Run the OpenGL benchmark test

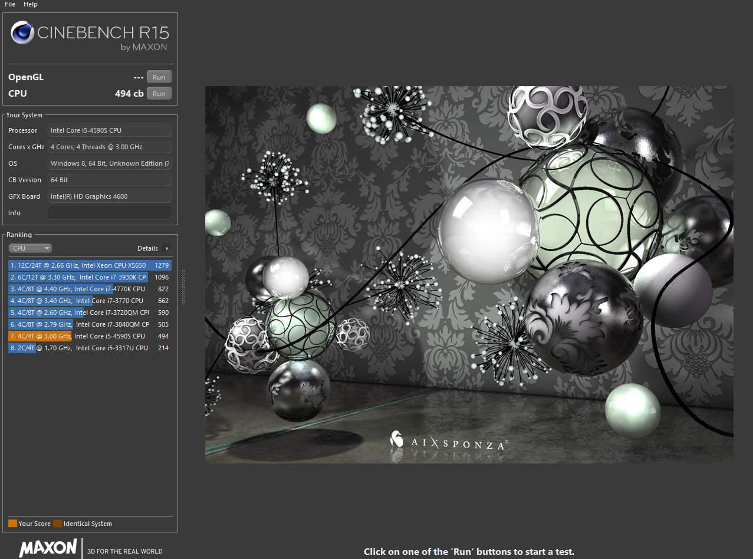pyautogui.click(x=159, y=77)
